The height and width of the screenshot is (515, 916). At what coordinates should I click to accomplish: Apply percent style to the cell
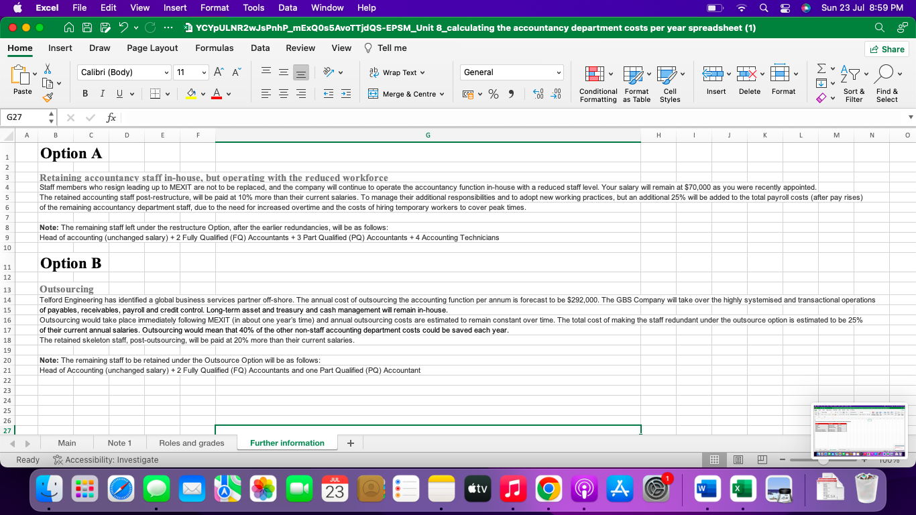(x=494, y=95)
